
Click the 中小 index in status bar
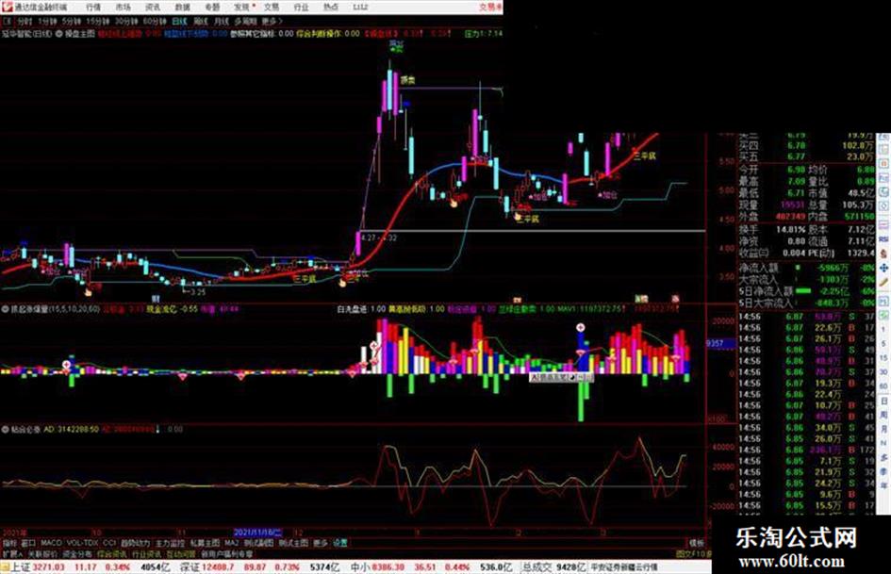(359, 567)
